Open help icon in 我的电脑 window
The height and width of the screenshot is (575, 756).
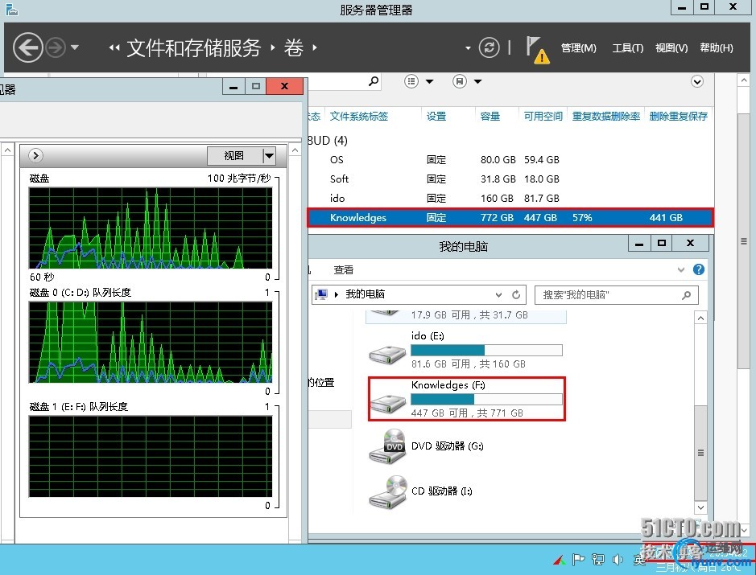[x=699, y=269]
